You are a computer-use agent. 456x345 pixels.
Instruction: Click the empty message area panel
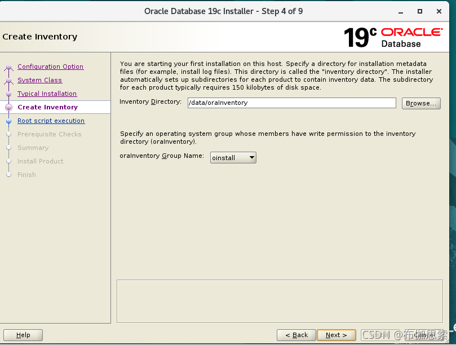[x=280, y=302]
